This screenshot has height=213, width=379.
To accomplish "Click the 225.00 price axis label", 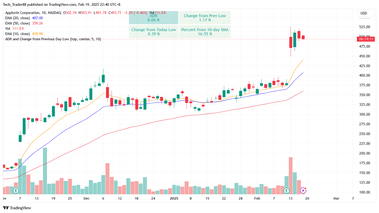I will pyautogui.click(x=364, y=143).
